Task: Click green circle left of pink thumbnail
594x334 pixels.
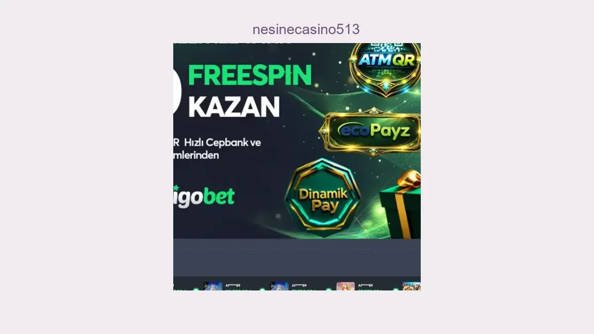Action: click(329, 289)
